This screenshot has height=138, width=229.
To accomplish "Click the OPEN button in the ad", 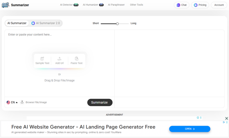I will (190, 129).
